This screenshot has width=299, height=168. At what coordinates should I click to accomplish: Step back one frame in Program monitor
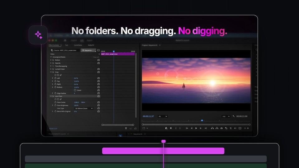(192, 128)
